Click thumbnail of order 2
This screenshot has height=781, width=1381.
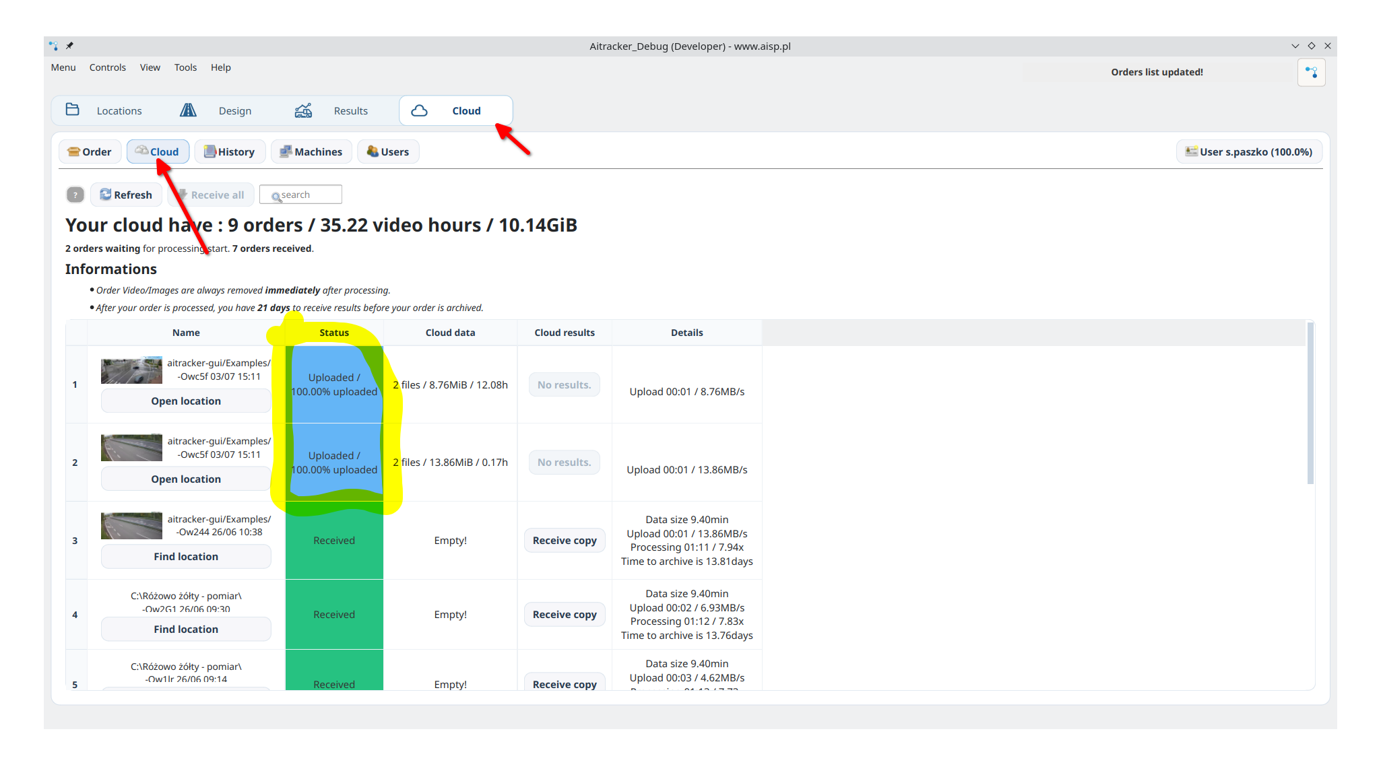(x=131, y=448)
